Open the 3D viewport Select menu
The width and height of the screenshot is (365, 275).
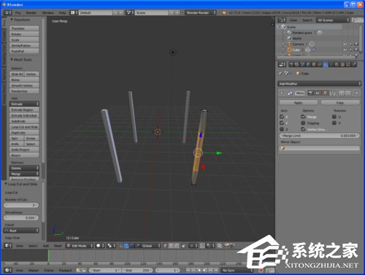click(x=33, y=246)
